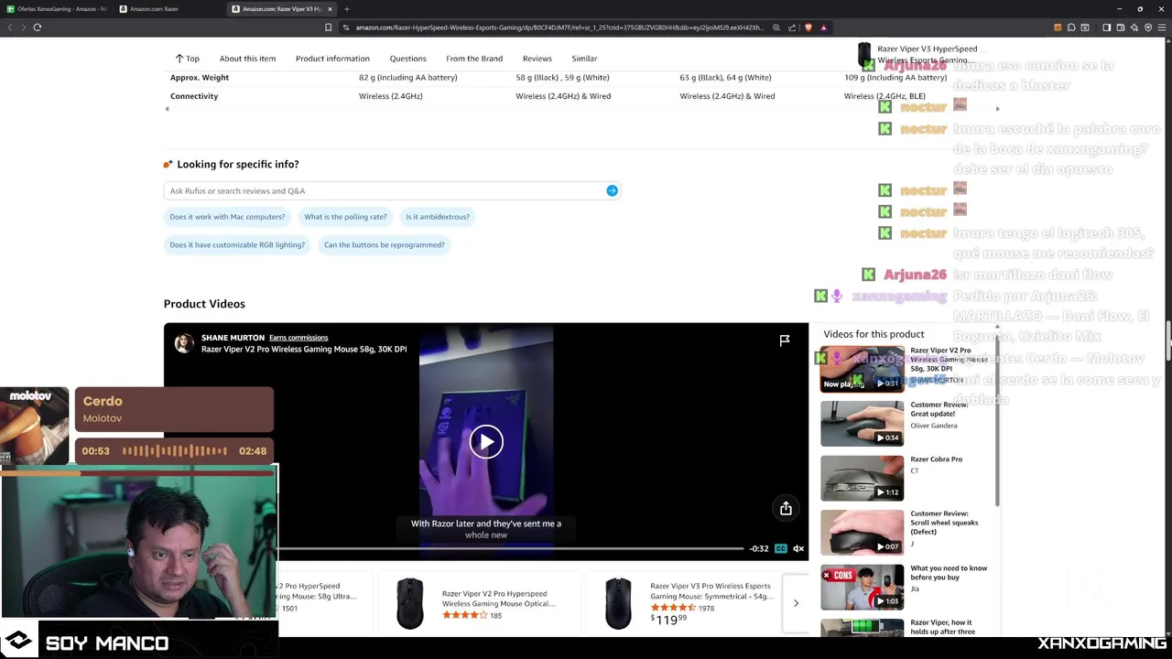
Task: Open the browser extensions puzzle icon
Action: point(1071,27)
